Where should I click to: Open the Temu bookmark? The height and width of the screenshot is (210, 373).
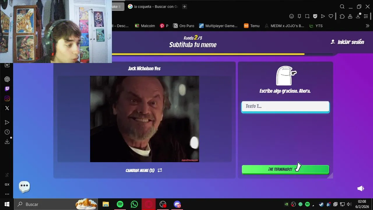(252, 26)
